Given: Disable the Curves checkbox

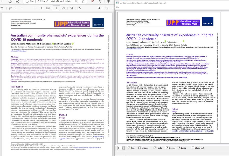Looking at the screenshot, I should click(166, 148).
